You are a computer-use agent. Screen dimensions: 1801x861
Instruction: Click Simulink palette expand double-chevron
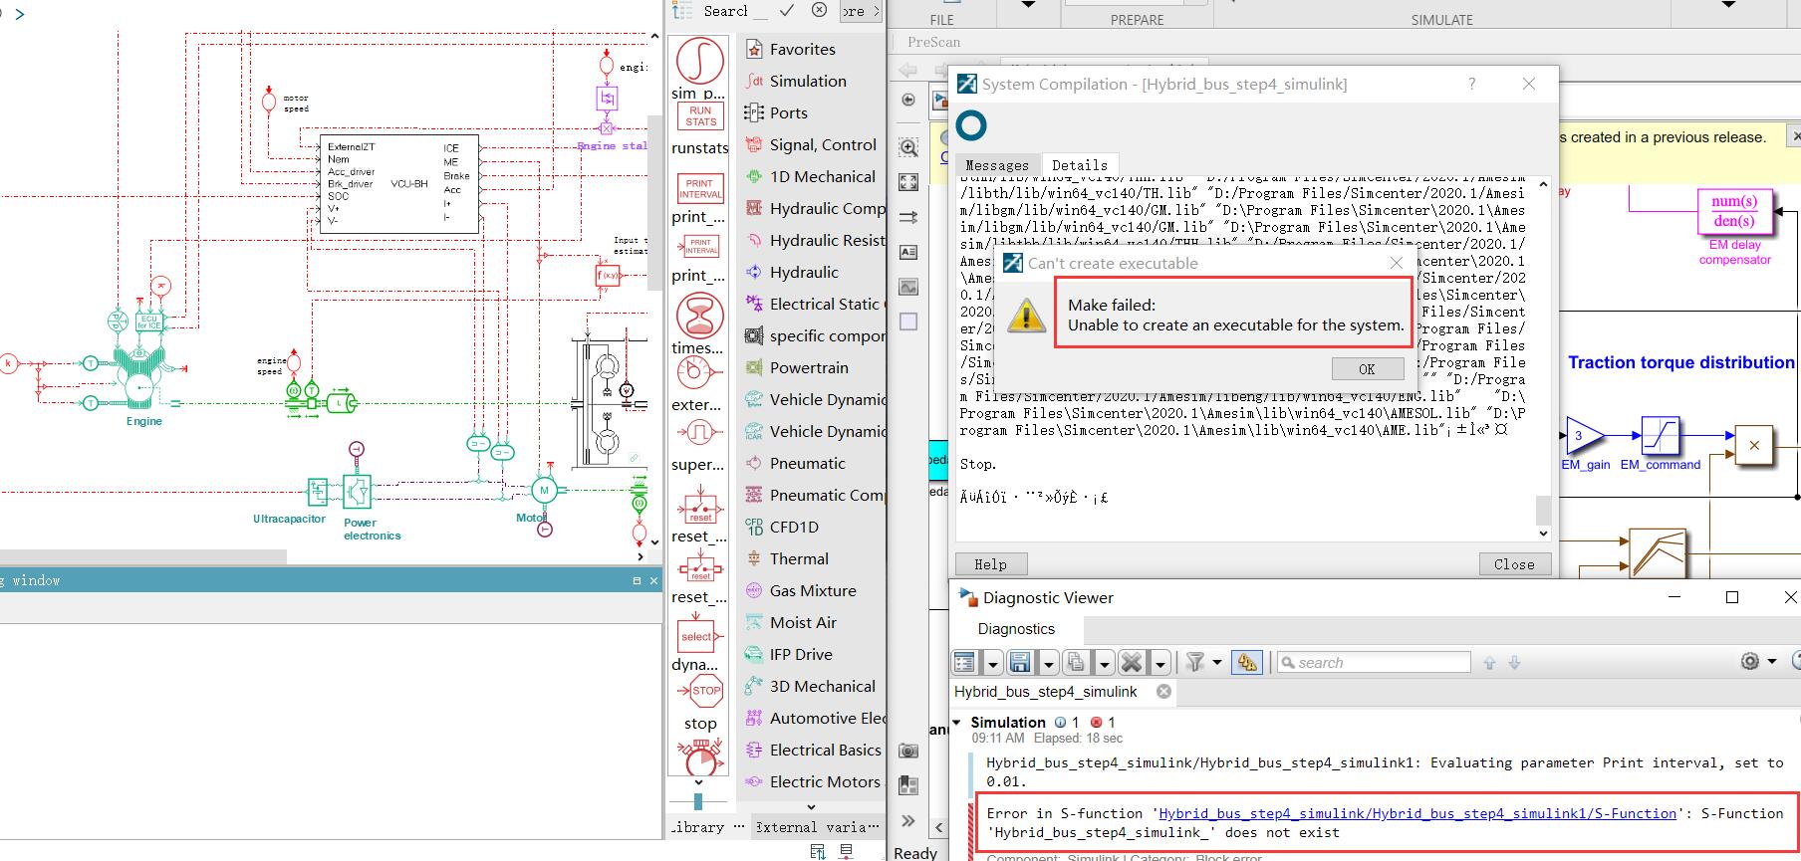click(x=908, y=820)
